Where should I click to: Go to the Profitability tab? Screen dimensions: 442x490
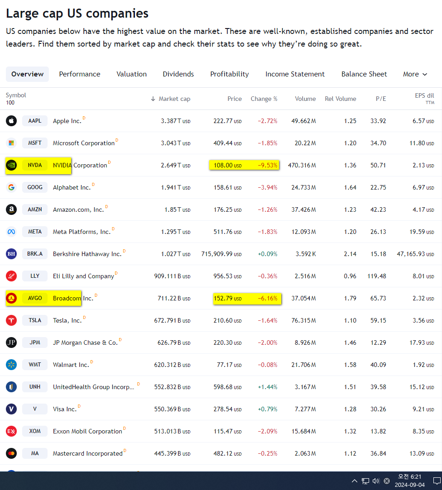(230, 74)
